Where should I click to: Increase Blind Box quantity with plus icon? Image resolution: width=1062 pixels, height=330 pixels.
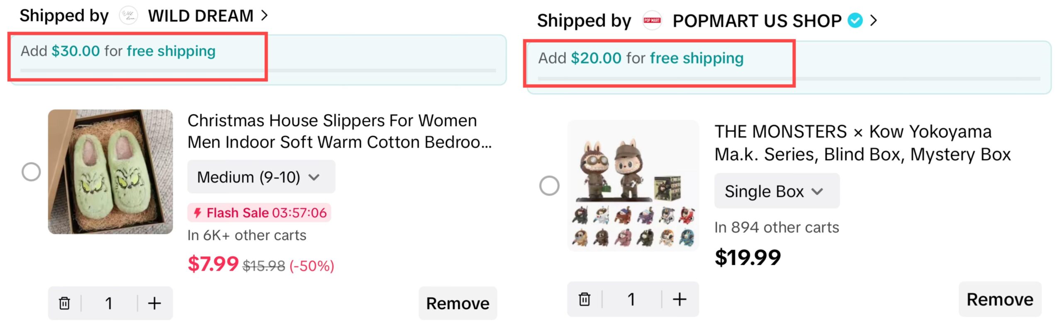(679, 299)
